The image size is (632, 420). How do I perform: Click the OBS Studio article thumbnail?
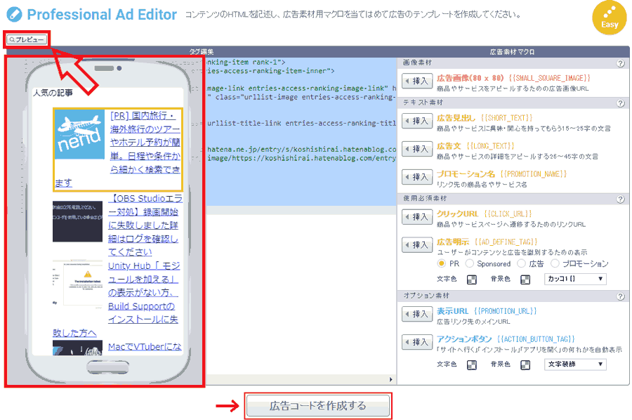pos(77,222)
